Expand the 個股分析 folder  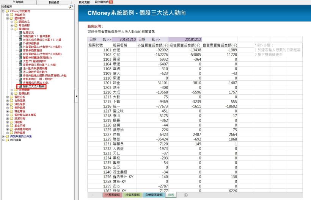click(8, 97)
